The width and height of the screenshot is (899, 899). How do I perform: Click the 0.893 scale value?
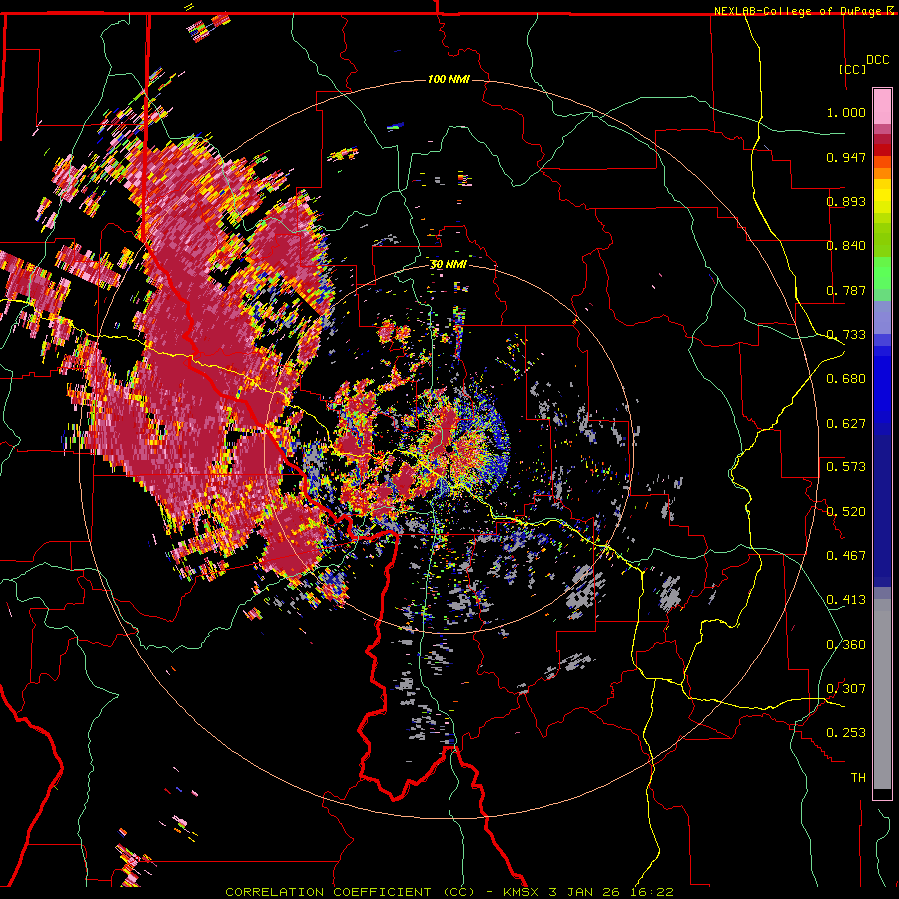coord(846,201)
